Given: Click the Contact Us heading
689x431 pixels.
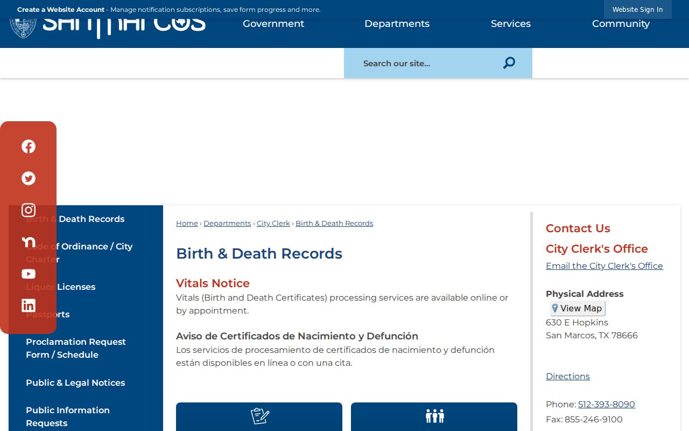Looking at the screenshot, I should coord(578,228).
